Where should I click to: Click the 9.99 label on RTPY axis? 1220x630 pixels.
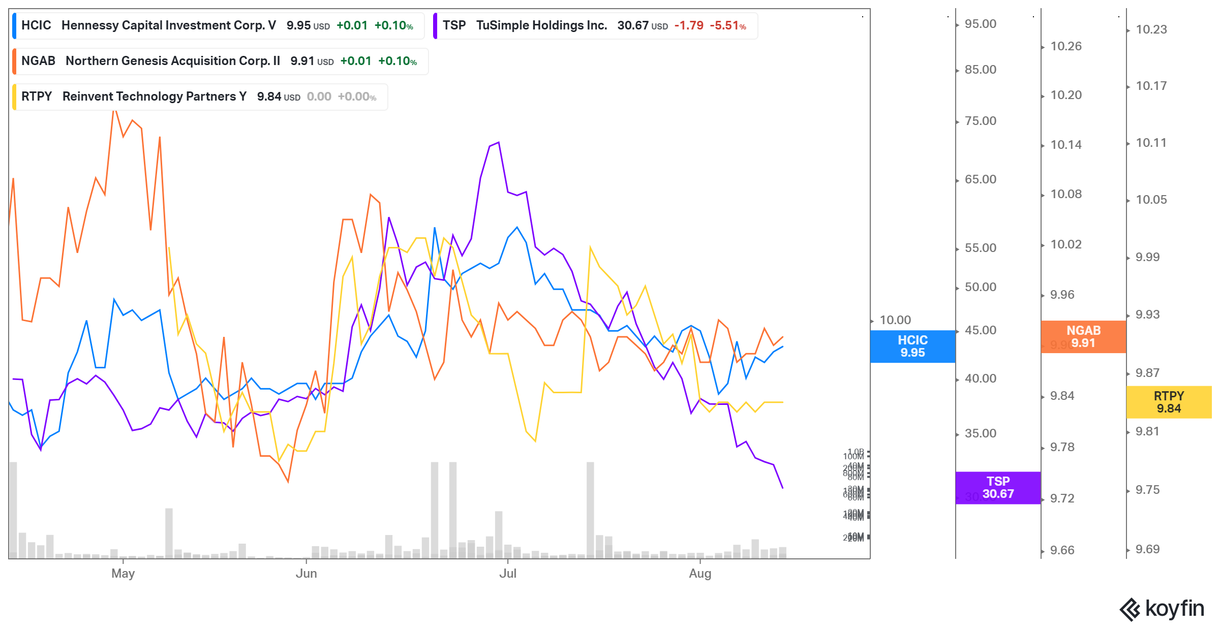tap(1148, 257)
